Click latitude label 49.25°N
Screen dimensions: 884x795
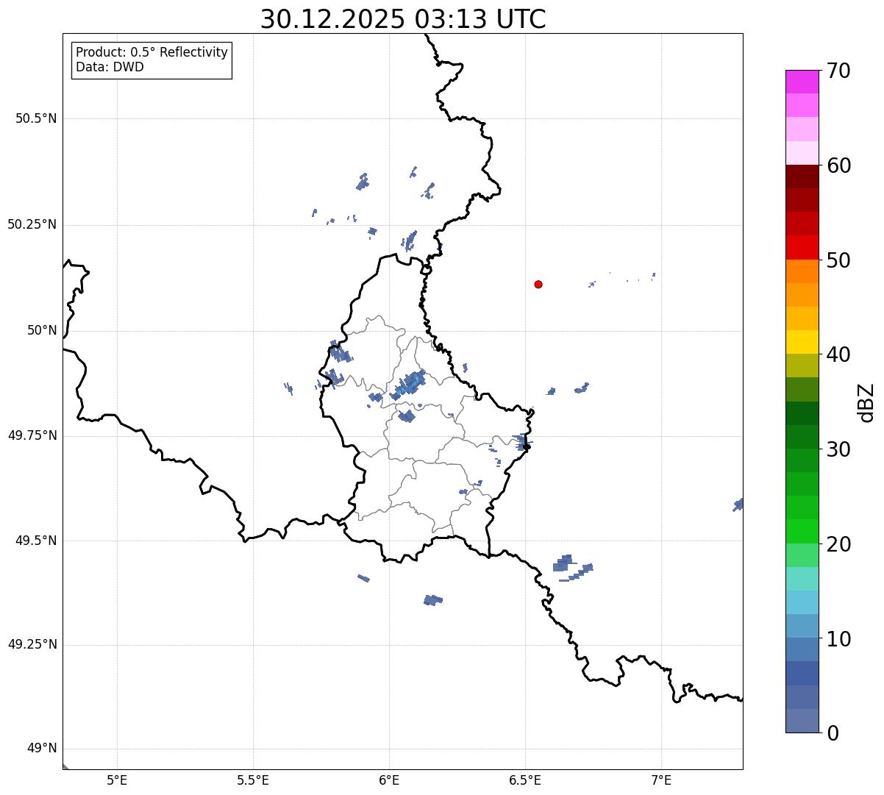[32, 644]
